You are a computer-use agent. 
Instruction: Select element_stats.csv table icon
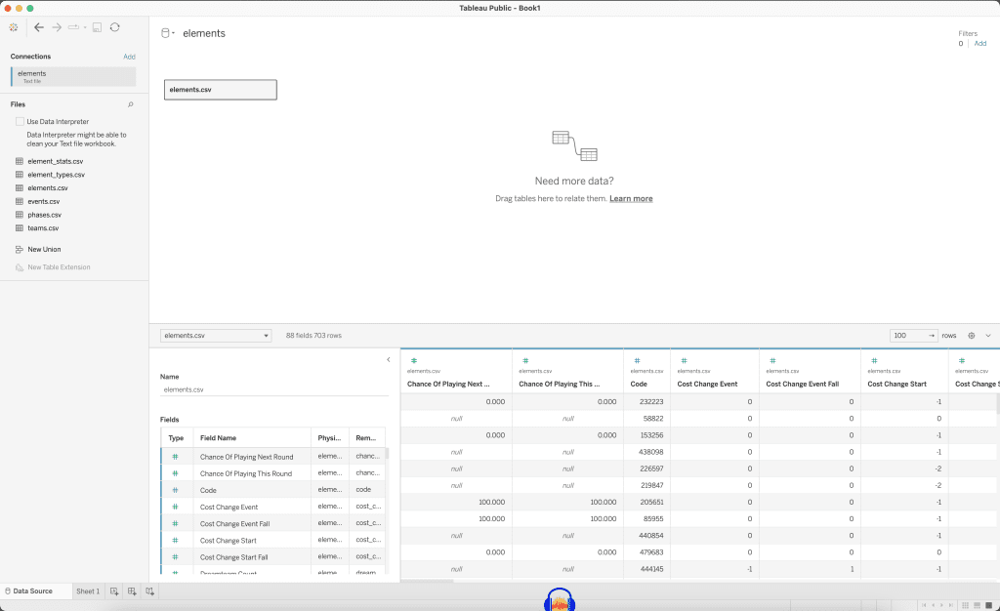click(20, 161)
